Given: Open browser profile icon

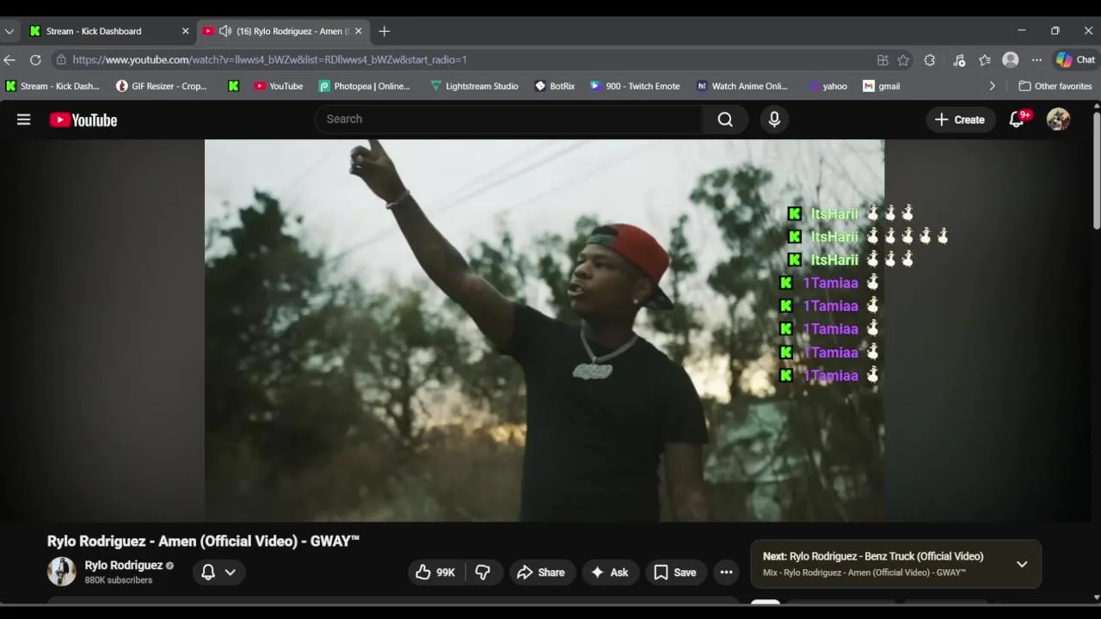Looking at the screenshot, I should (1011, 60).
